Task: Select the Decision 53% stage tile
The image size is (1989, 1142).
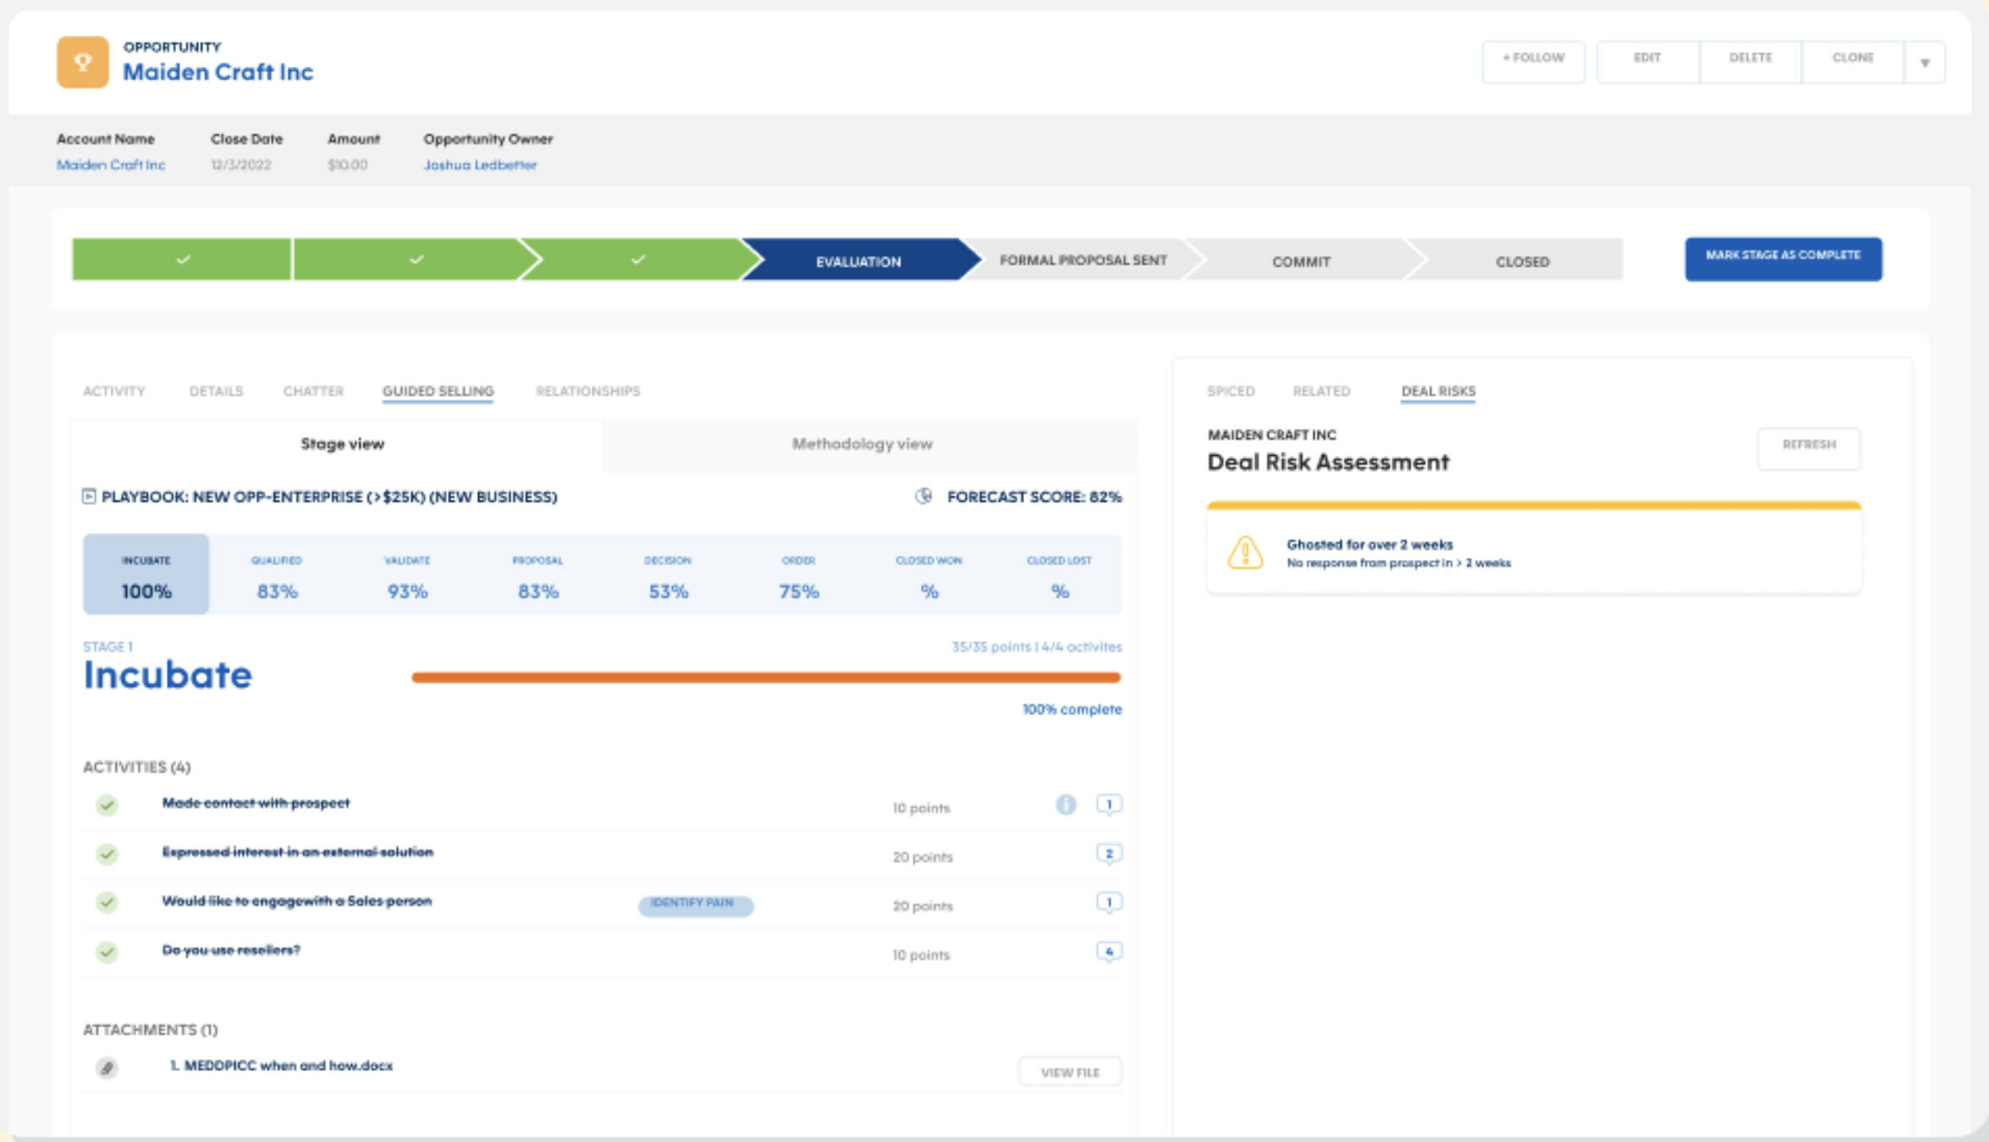Action: [x=668, y=574]
